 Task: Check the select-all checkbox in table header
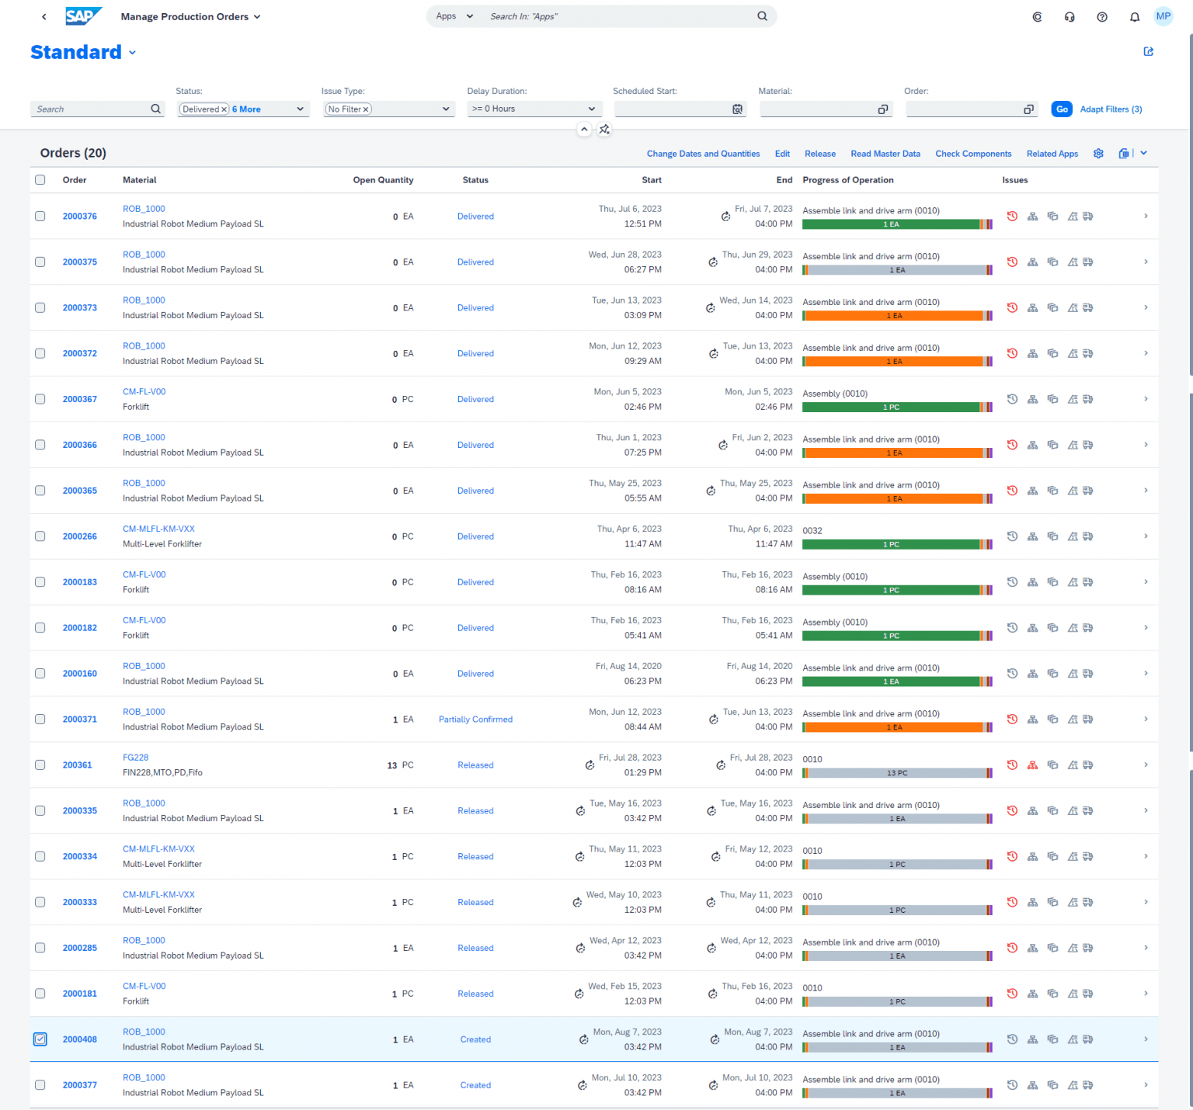coord(40,179)
